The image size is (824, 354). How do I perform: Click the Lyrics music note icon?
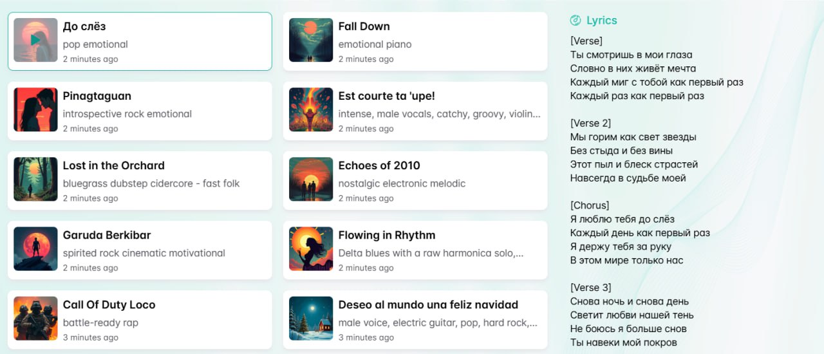click(x=576, y=21)
